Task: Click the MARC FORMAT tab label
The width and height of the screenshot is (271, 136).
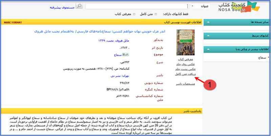Action: (x=12, y=23)
